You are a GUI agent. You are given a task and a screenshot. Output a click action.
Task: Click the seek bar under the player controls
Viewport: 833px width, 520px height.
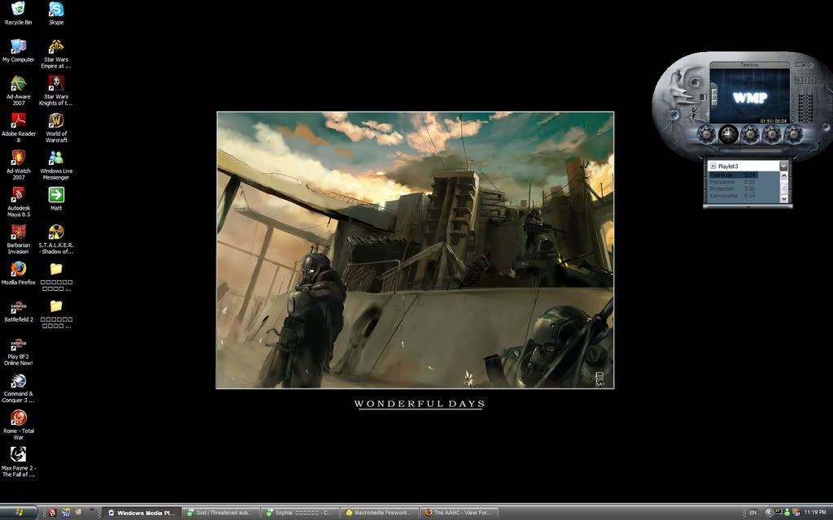pos(748,149)
